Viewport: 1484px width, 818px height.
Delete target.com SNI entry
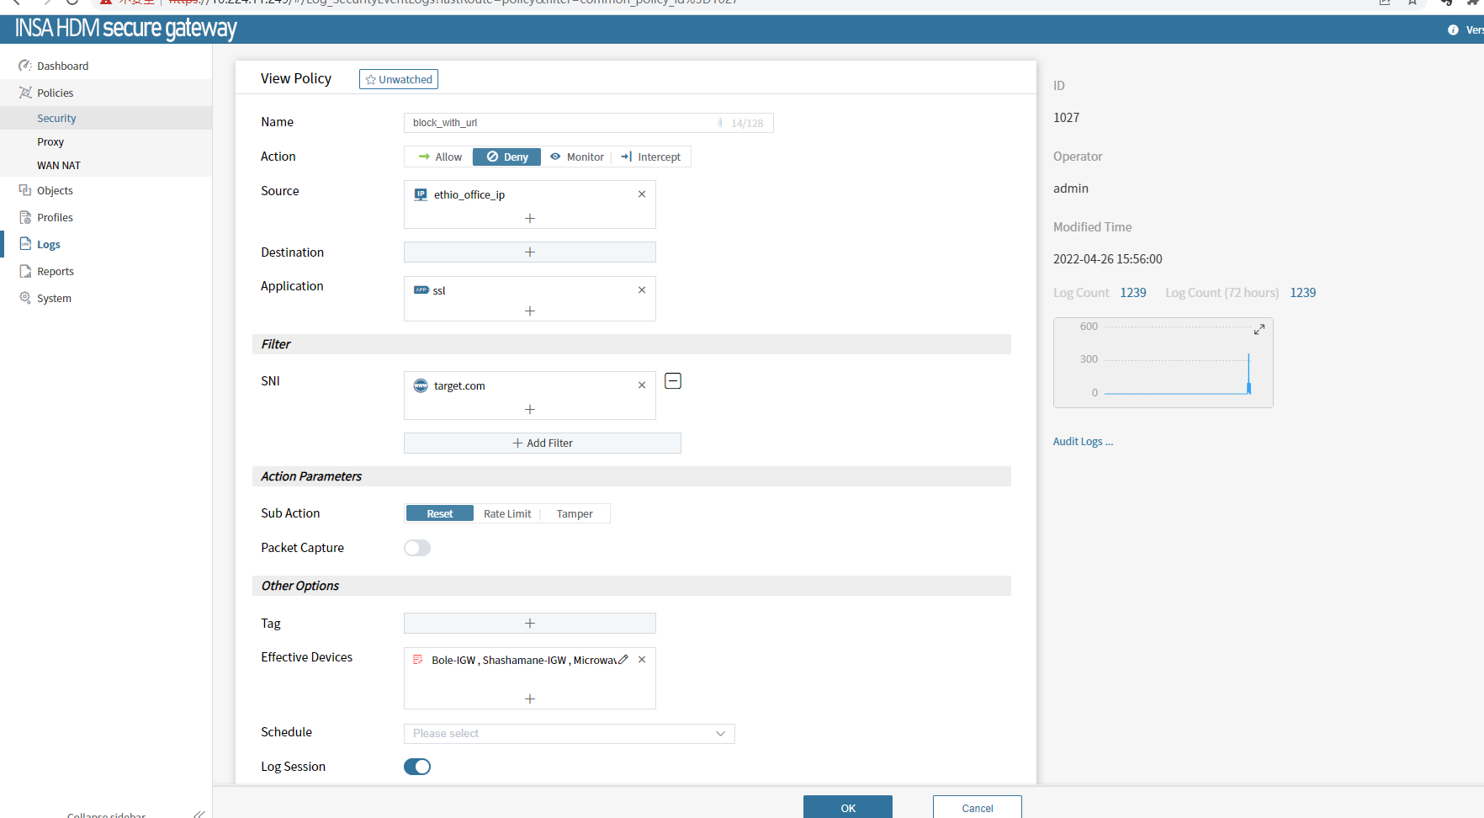[642, 385]
